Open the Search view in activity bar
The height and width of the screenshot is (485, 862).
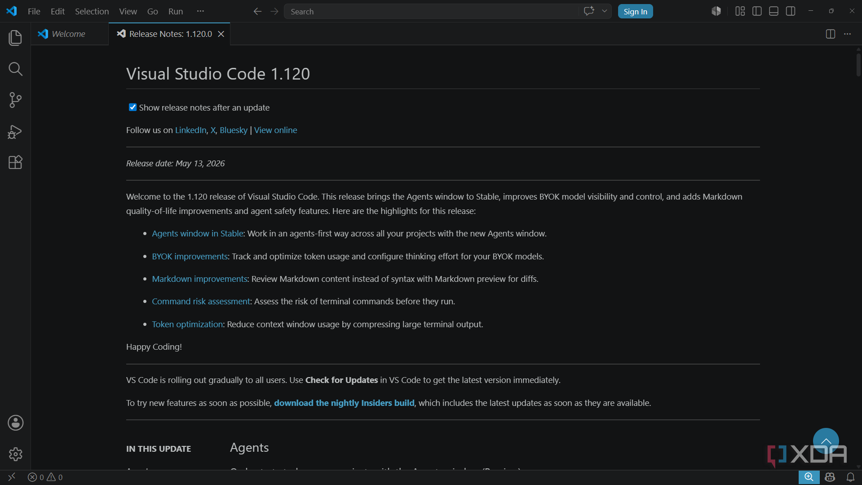pos(15,69)
